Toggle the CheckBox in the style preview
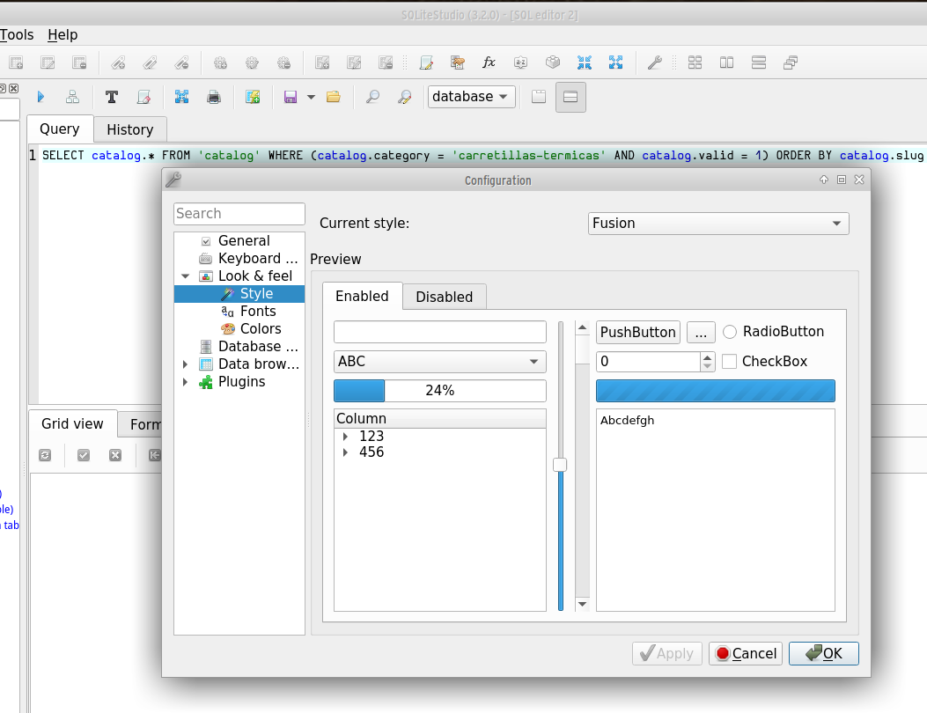This screenshot has height=713, width=927. click(x=727, y=361)
